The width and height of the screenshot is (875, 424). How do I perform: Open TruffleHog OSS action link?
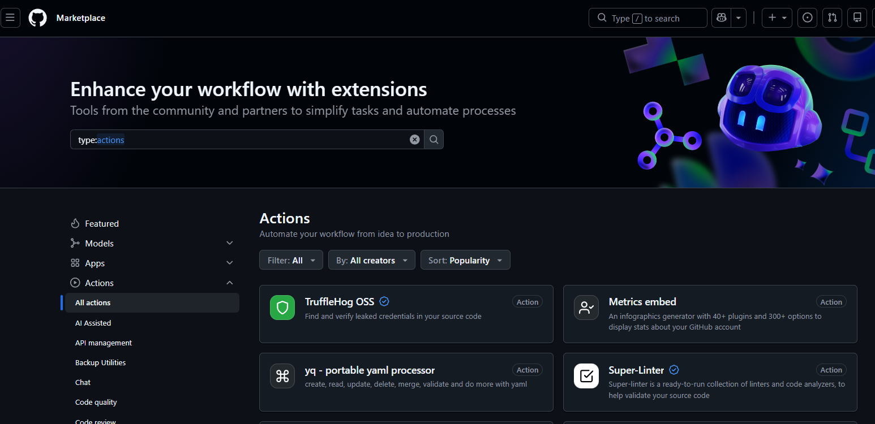(340, 302)
